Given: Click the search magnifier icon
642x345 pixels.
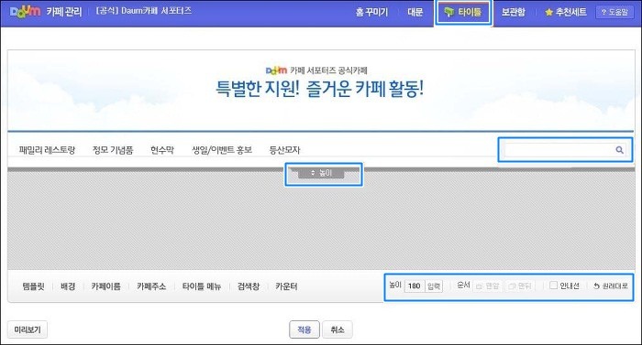Looking at the screenshot, I should (x=619, y=150).
